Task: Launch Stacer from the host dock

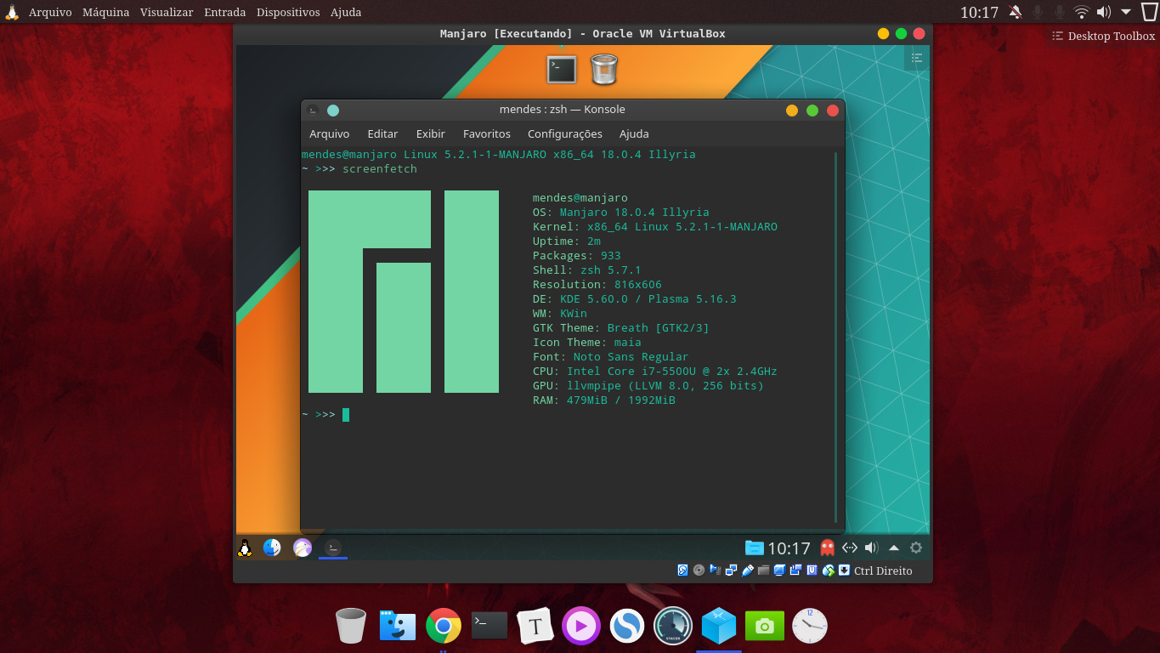Action: (x=673, y=627)
